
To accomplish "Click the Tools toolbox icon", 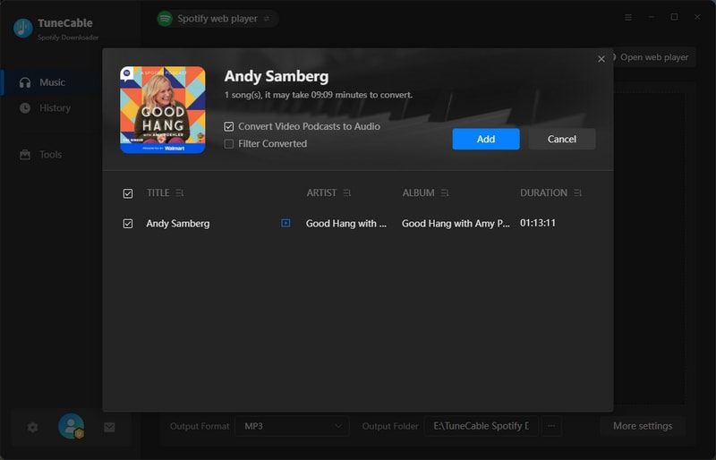I will click(x=25, y=155).
